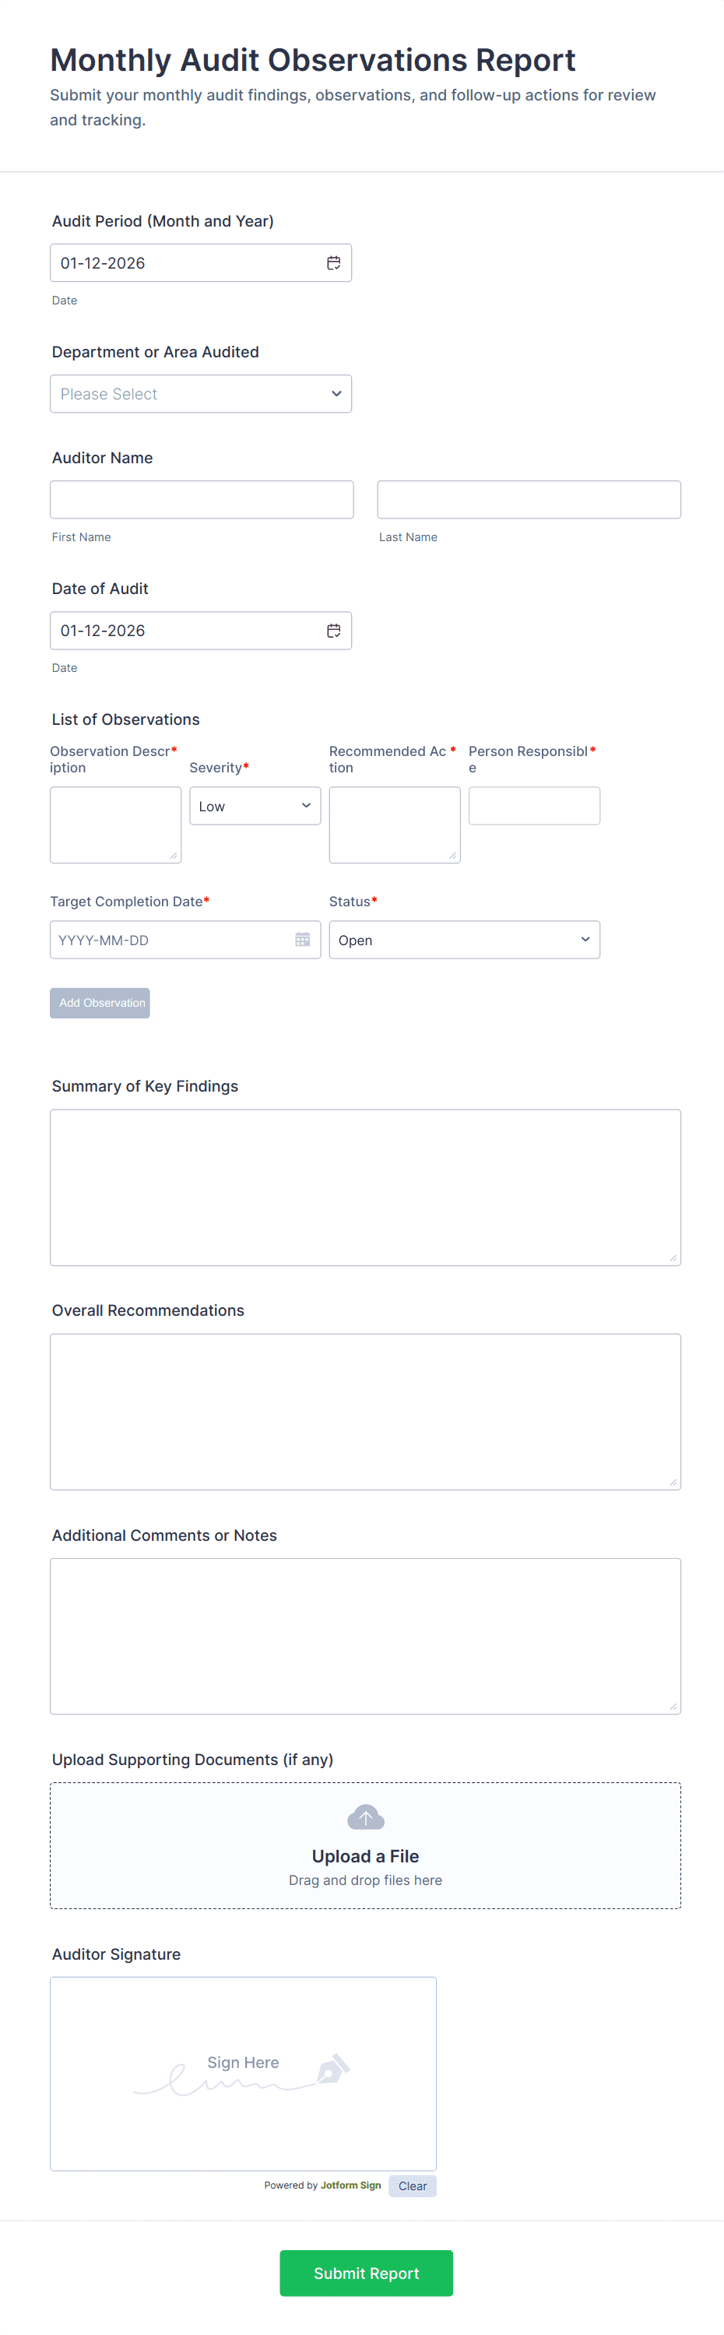
Task: Open the Date of Audit calendar icon
Action: pyautogui.click(x=333, y=630)
